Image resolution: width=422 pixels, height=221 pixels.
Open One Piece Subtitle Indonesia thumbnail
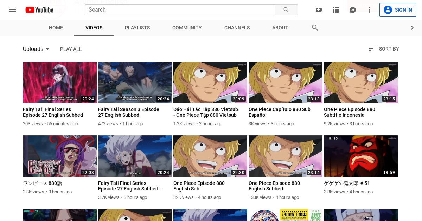tap(361, 82)
